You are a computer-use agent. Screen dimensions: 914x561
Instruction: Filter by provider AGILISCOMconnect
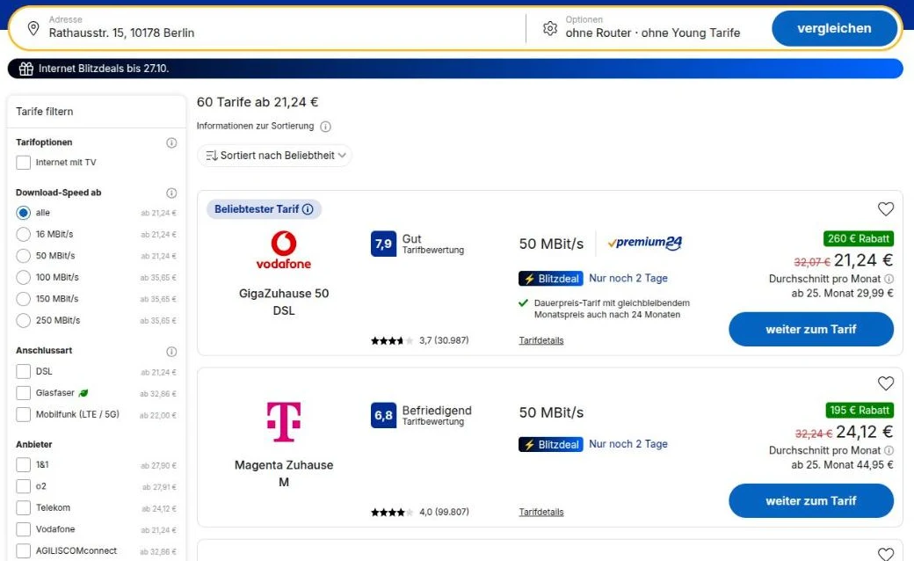tap(24, 550)
